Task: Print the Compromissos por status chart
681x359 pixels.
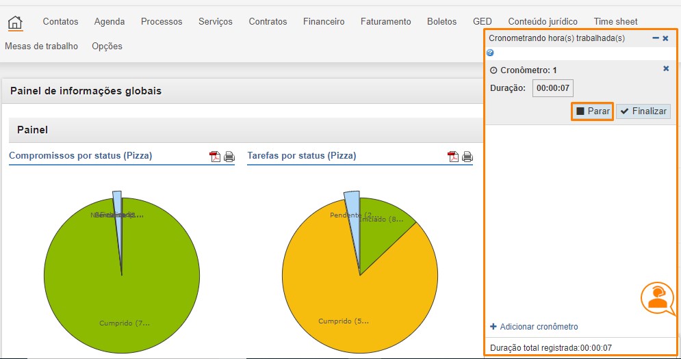Action: point(229,157)
